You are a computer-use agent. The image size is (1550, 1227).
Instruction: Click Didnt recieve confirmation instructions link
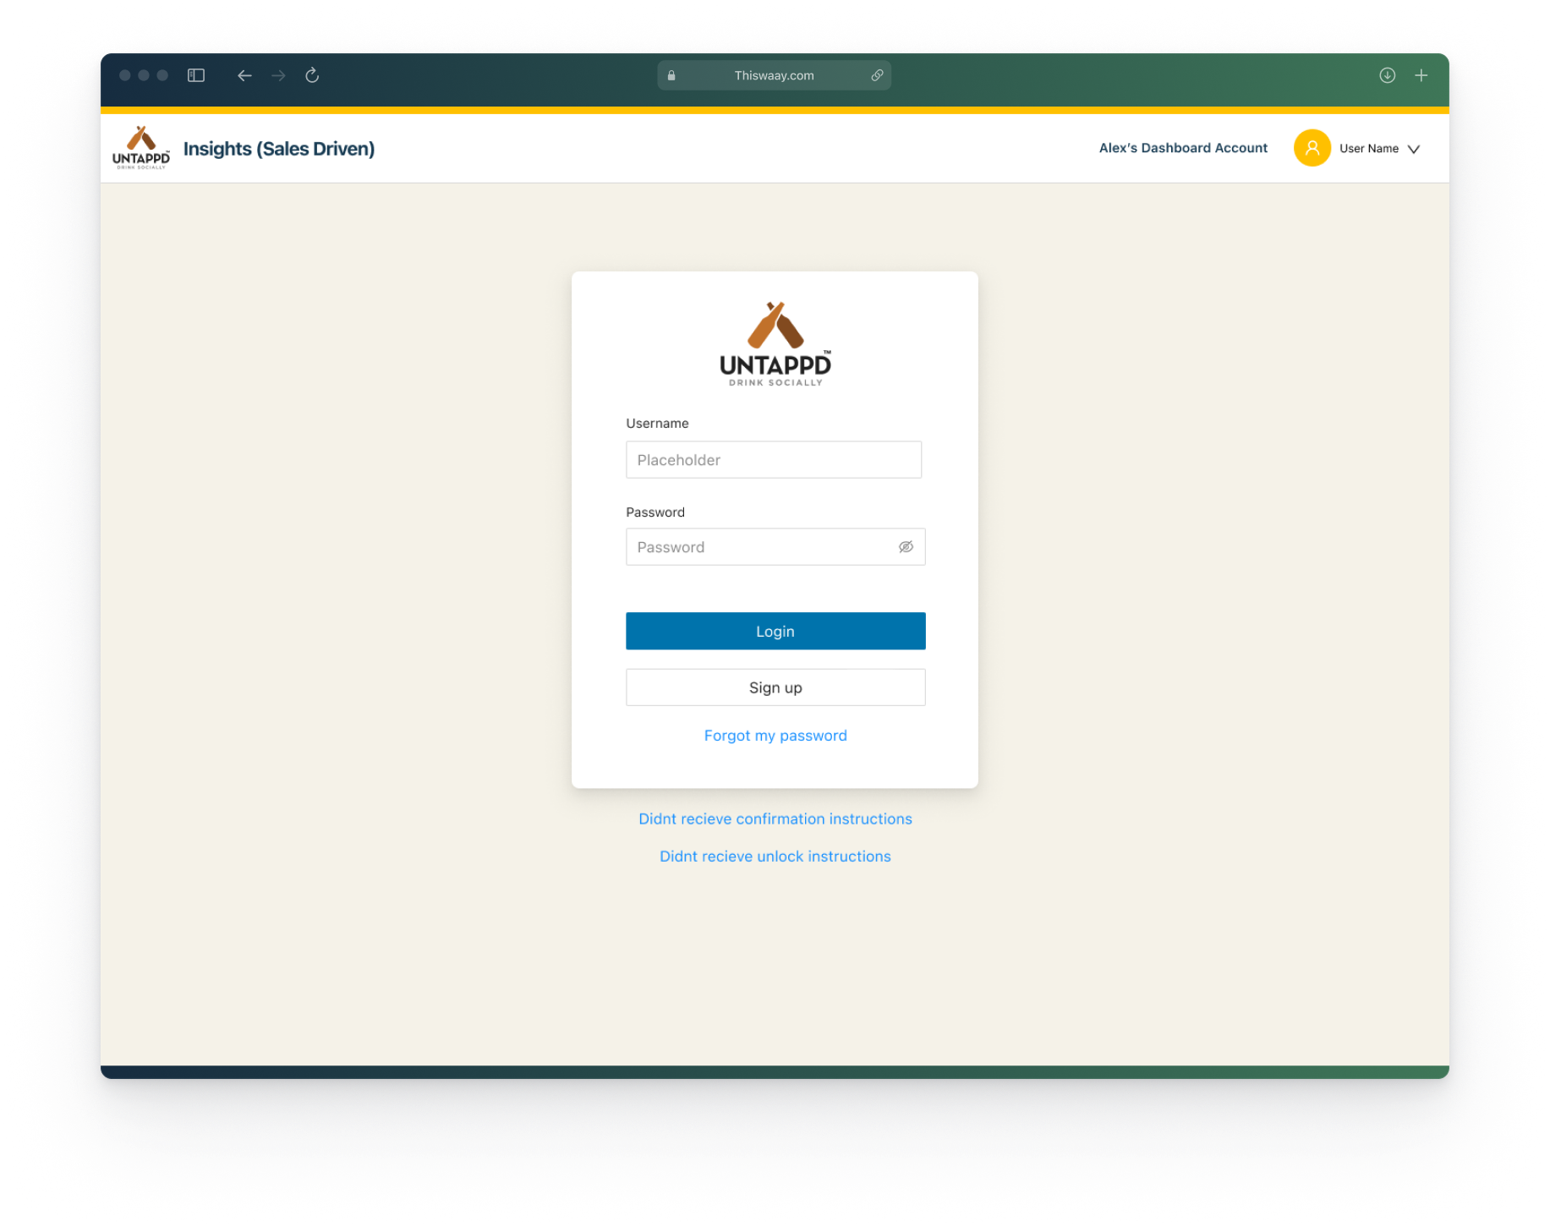775,819
